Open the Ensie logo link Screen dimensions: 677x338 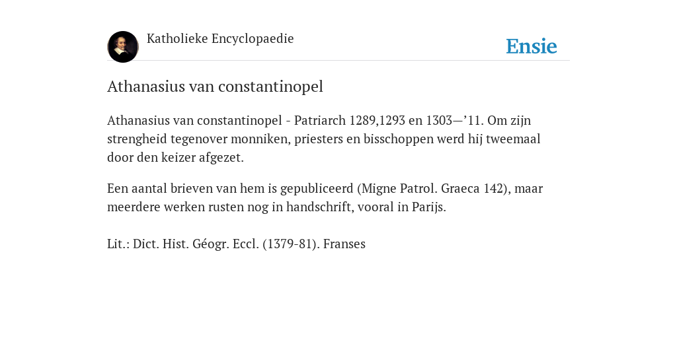click(x=532, y=46)
